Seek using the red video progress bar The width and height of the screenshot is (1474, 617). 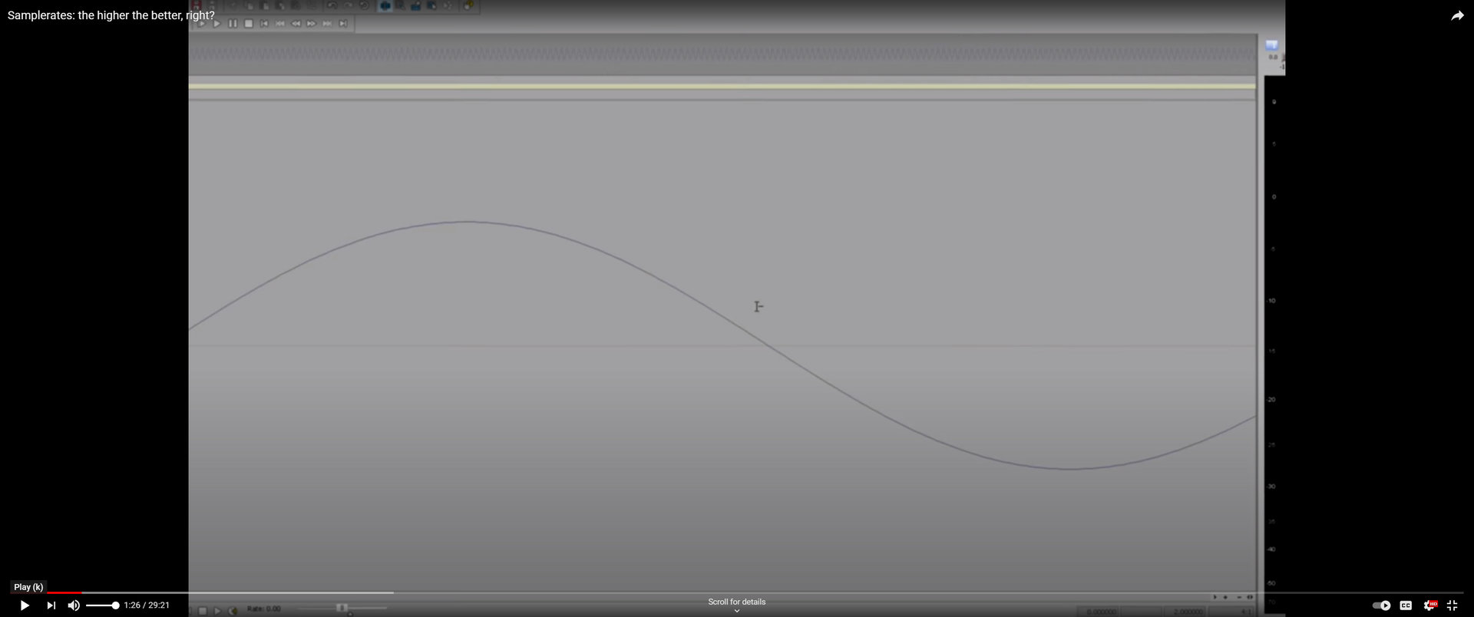[737, 592]
